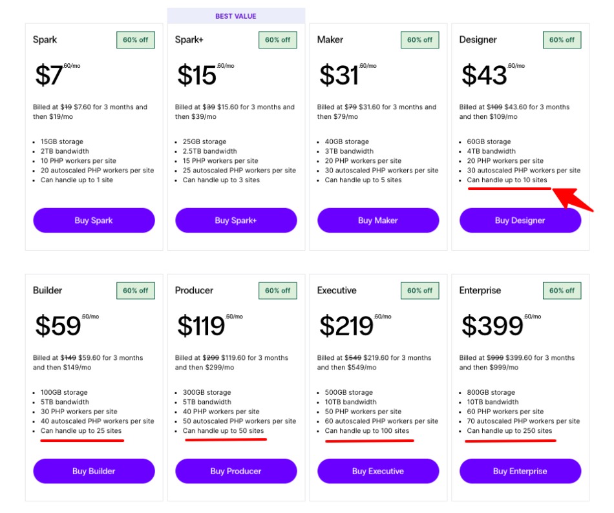The image size is (614, 513).
Task: Click the red arrow pointing at Designer
Action: click(x=575, y=197)
